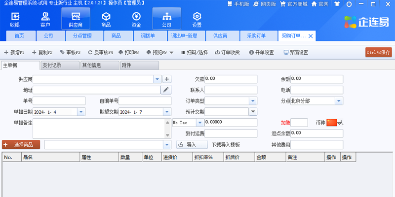Viewport: 395px width, 197px height.
Task: Select the 主单据 sub-tab
Action: tap(20, 66)
